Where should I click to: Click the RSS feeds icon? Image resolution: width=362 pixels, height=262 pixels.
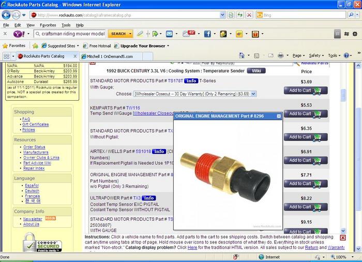(257, 56)
